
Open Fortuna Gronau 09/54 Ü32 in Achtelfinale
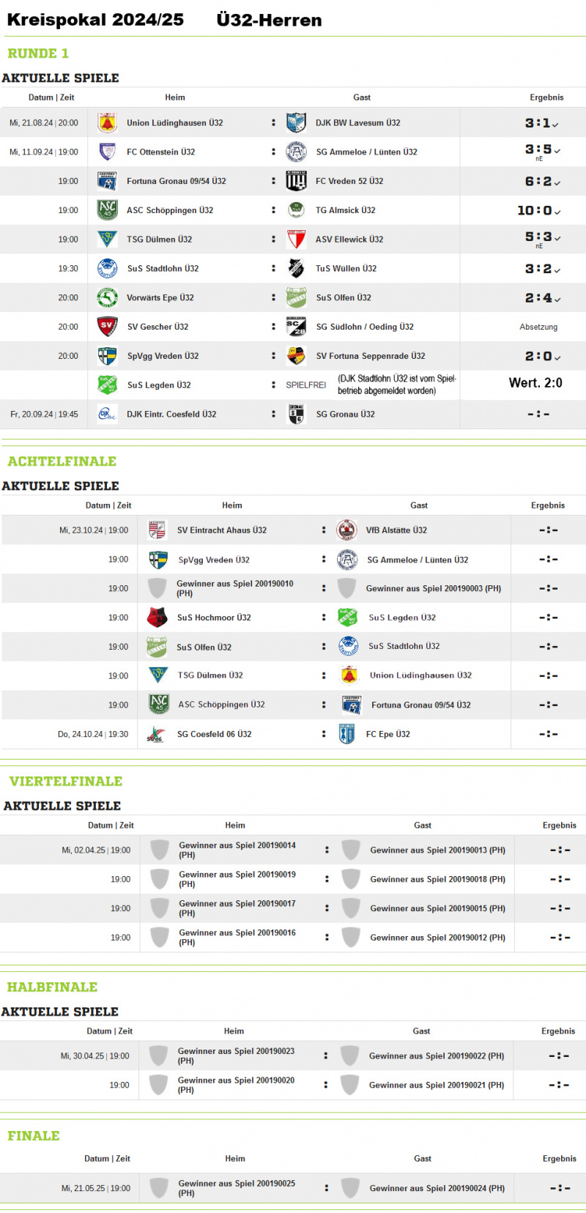point(420,705)
